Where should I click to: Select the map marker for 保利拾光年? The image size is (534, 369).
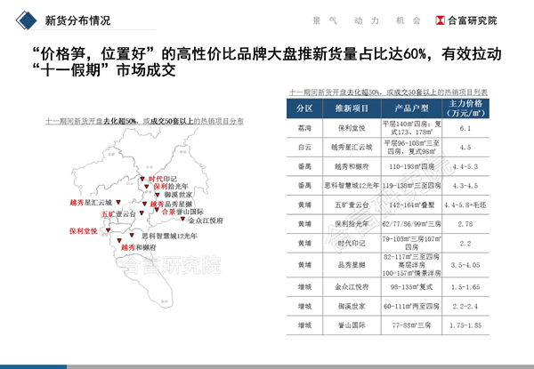click(147, 187)
